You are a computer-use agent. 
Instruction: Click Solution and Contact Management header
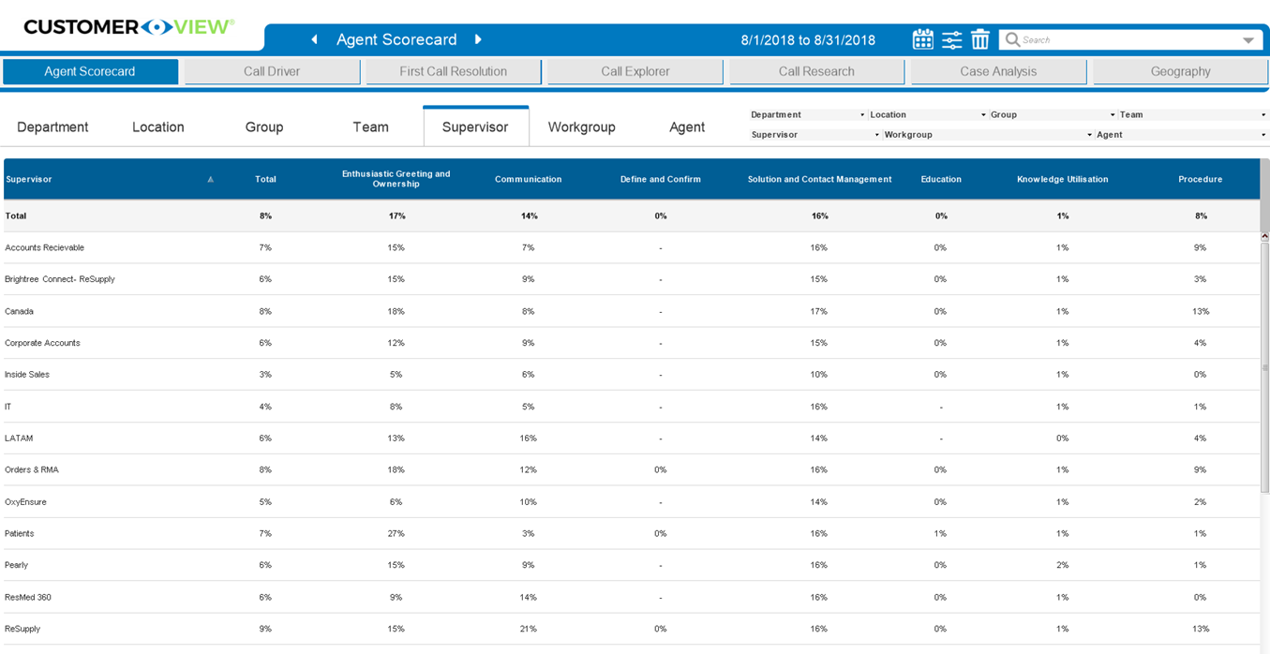coord(819,179)
